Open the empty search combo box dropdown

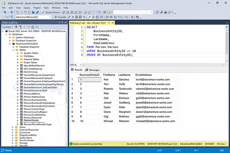(x=152, y=12)
